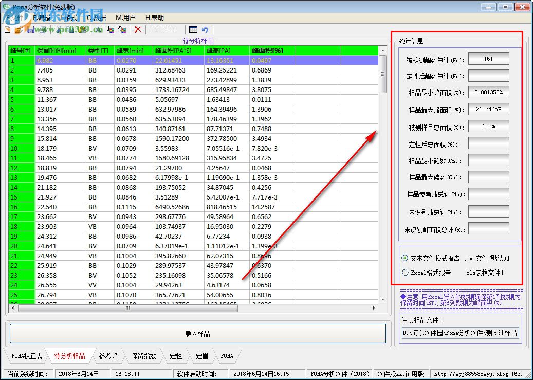
Task: Click the Print toolbar icon
Action: (43, 30)
